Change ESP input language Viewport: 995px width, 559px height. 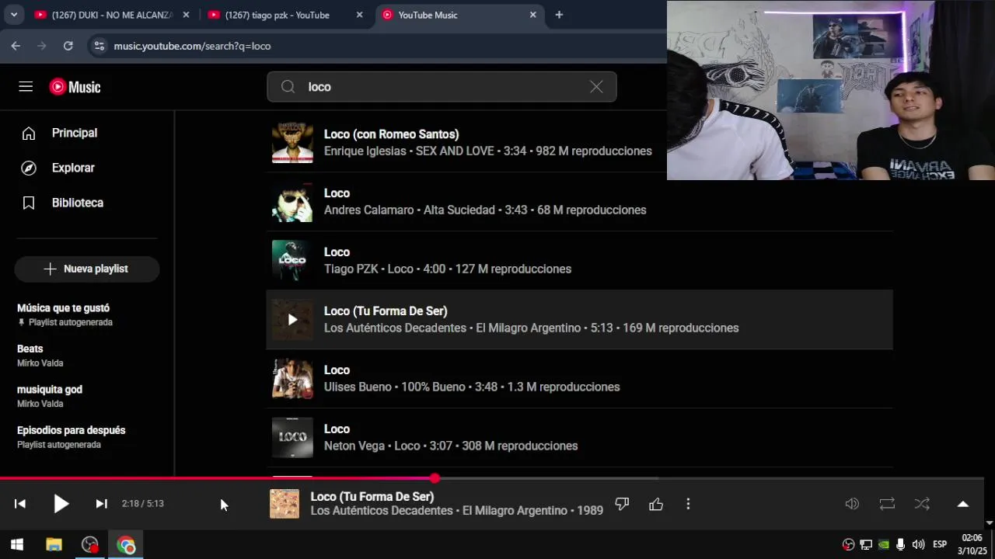940,545
